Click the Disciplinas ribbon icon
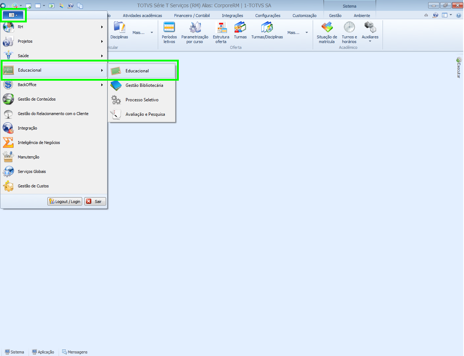 [119, 30]
